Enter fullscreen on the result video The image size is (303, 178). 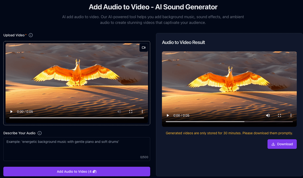click(x=280, y=115)
